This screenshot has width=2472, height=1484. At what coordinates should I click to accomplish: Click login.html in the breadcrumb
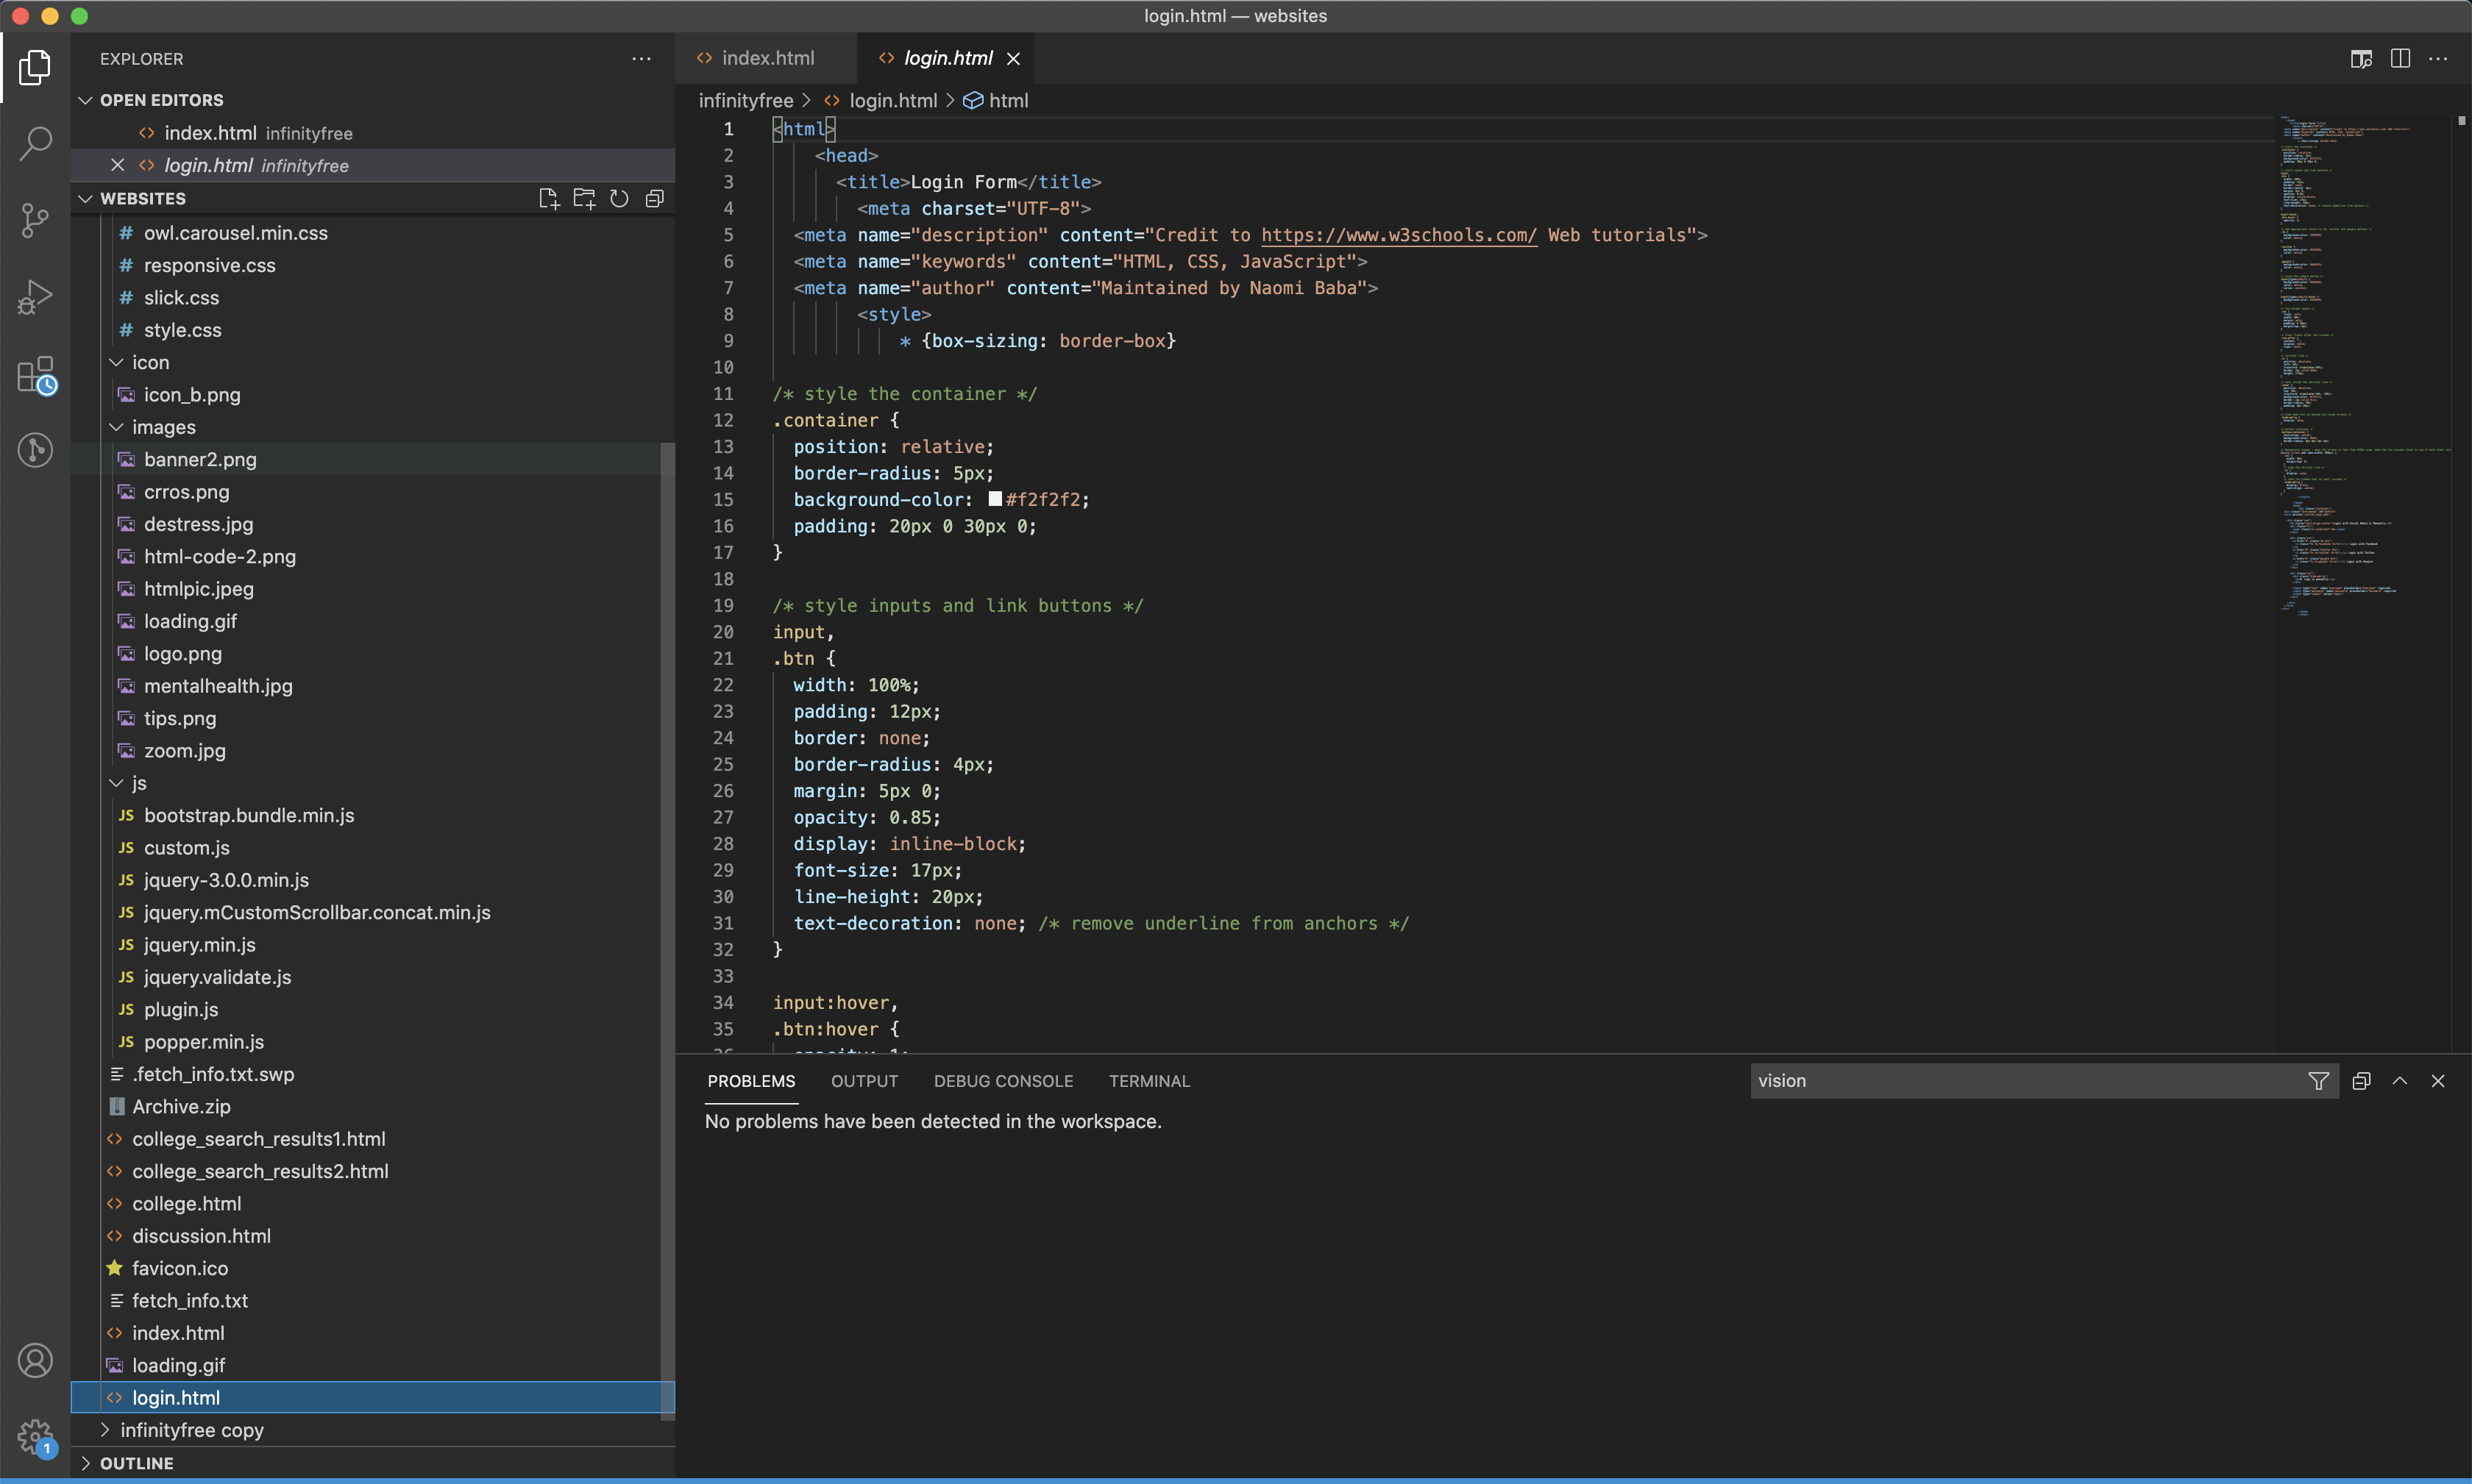(892, 101)
